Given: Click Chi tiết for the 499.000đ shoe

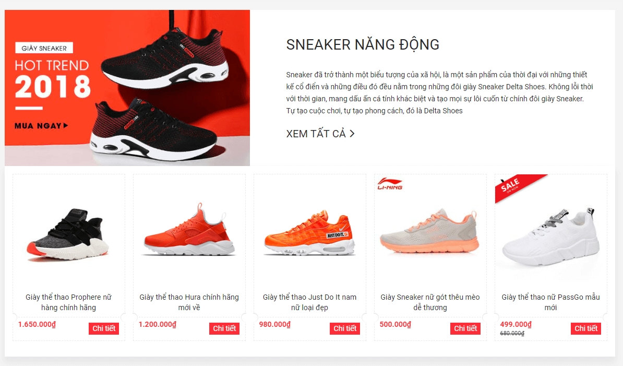Looking at the screenshot, I should [585, 328].
